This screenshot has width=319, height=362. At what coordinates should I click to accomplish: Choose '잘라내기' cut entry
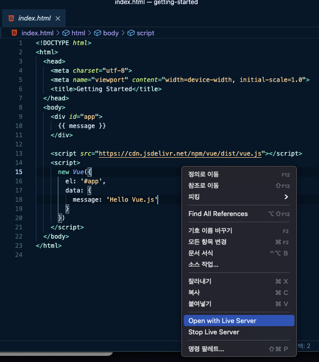[239, 282]
